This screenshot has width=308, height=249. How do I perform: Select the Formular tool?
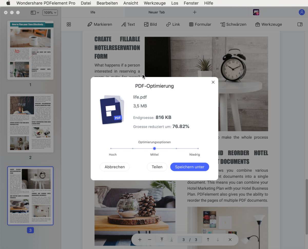click(200, 24)
